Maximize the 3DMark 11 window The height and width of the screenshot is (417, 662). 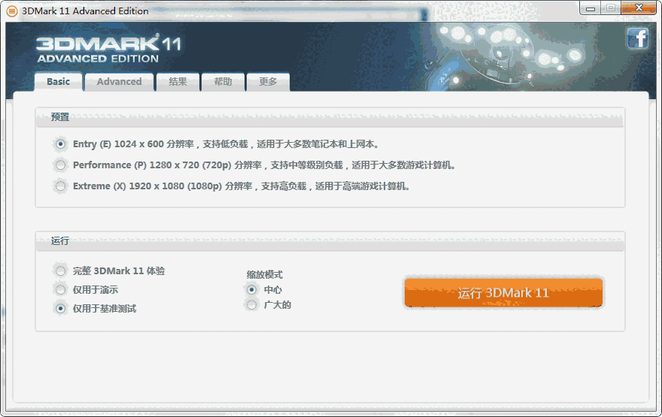(x=611, y=8)
